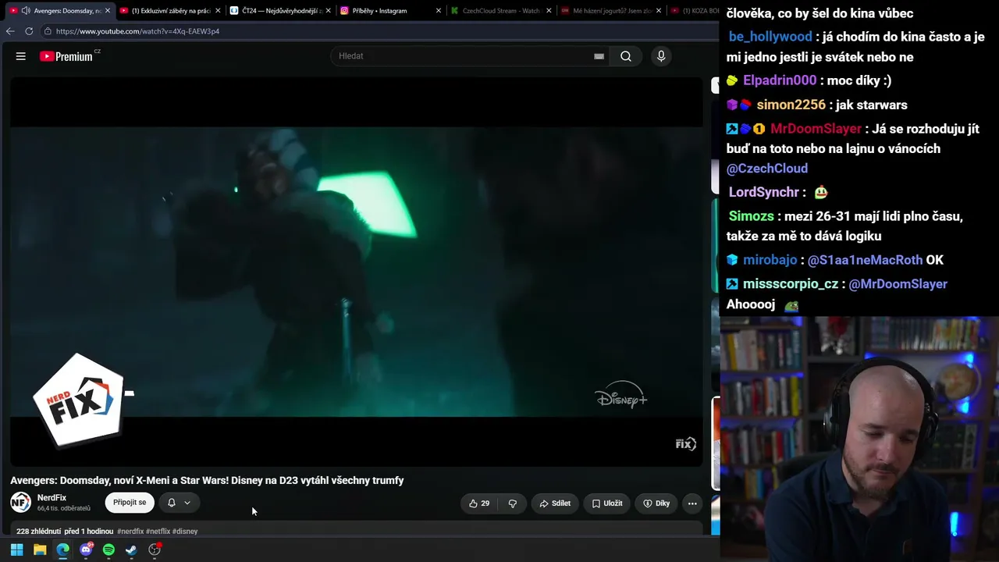Open the YouTube hamburger guide menu

tap(21, 56)
